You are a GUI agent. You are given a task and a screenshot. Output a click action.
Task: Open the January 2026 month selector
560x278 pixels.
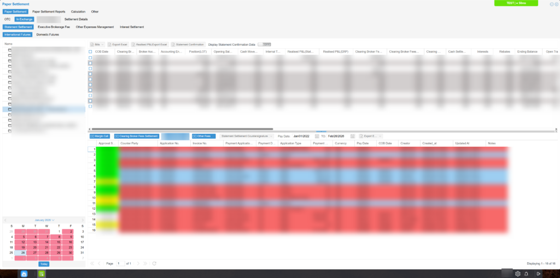[x=44, y=220]
